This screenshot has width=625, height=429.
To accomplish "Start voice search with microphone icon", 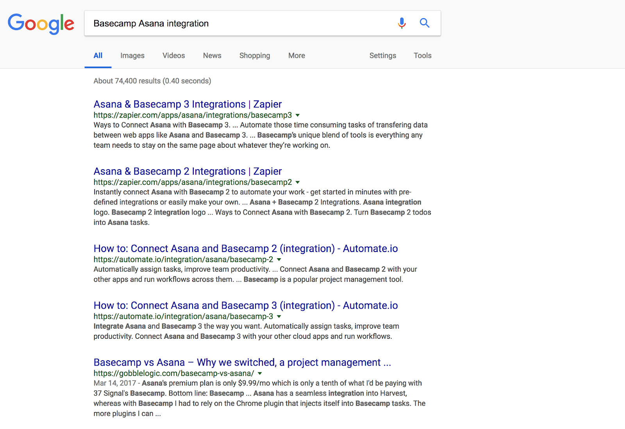I will click(402, 23).
